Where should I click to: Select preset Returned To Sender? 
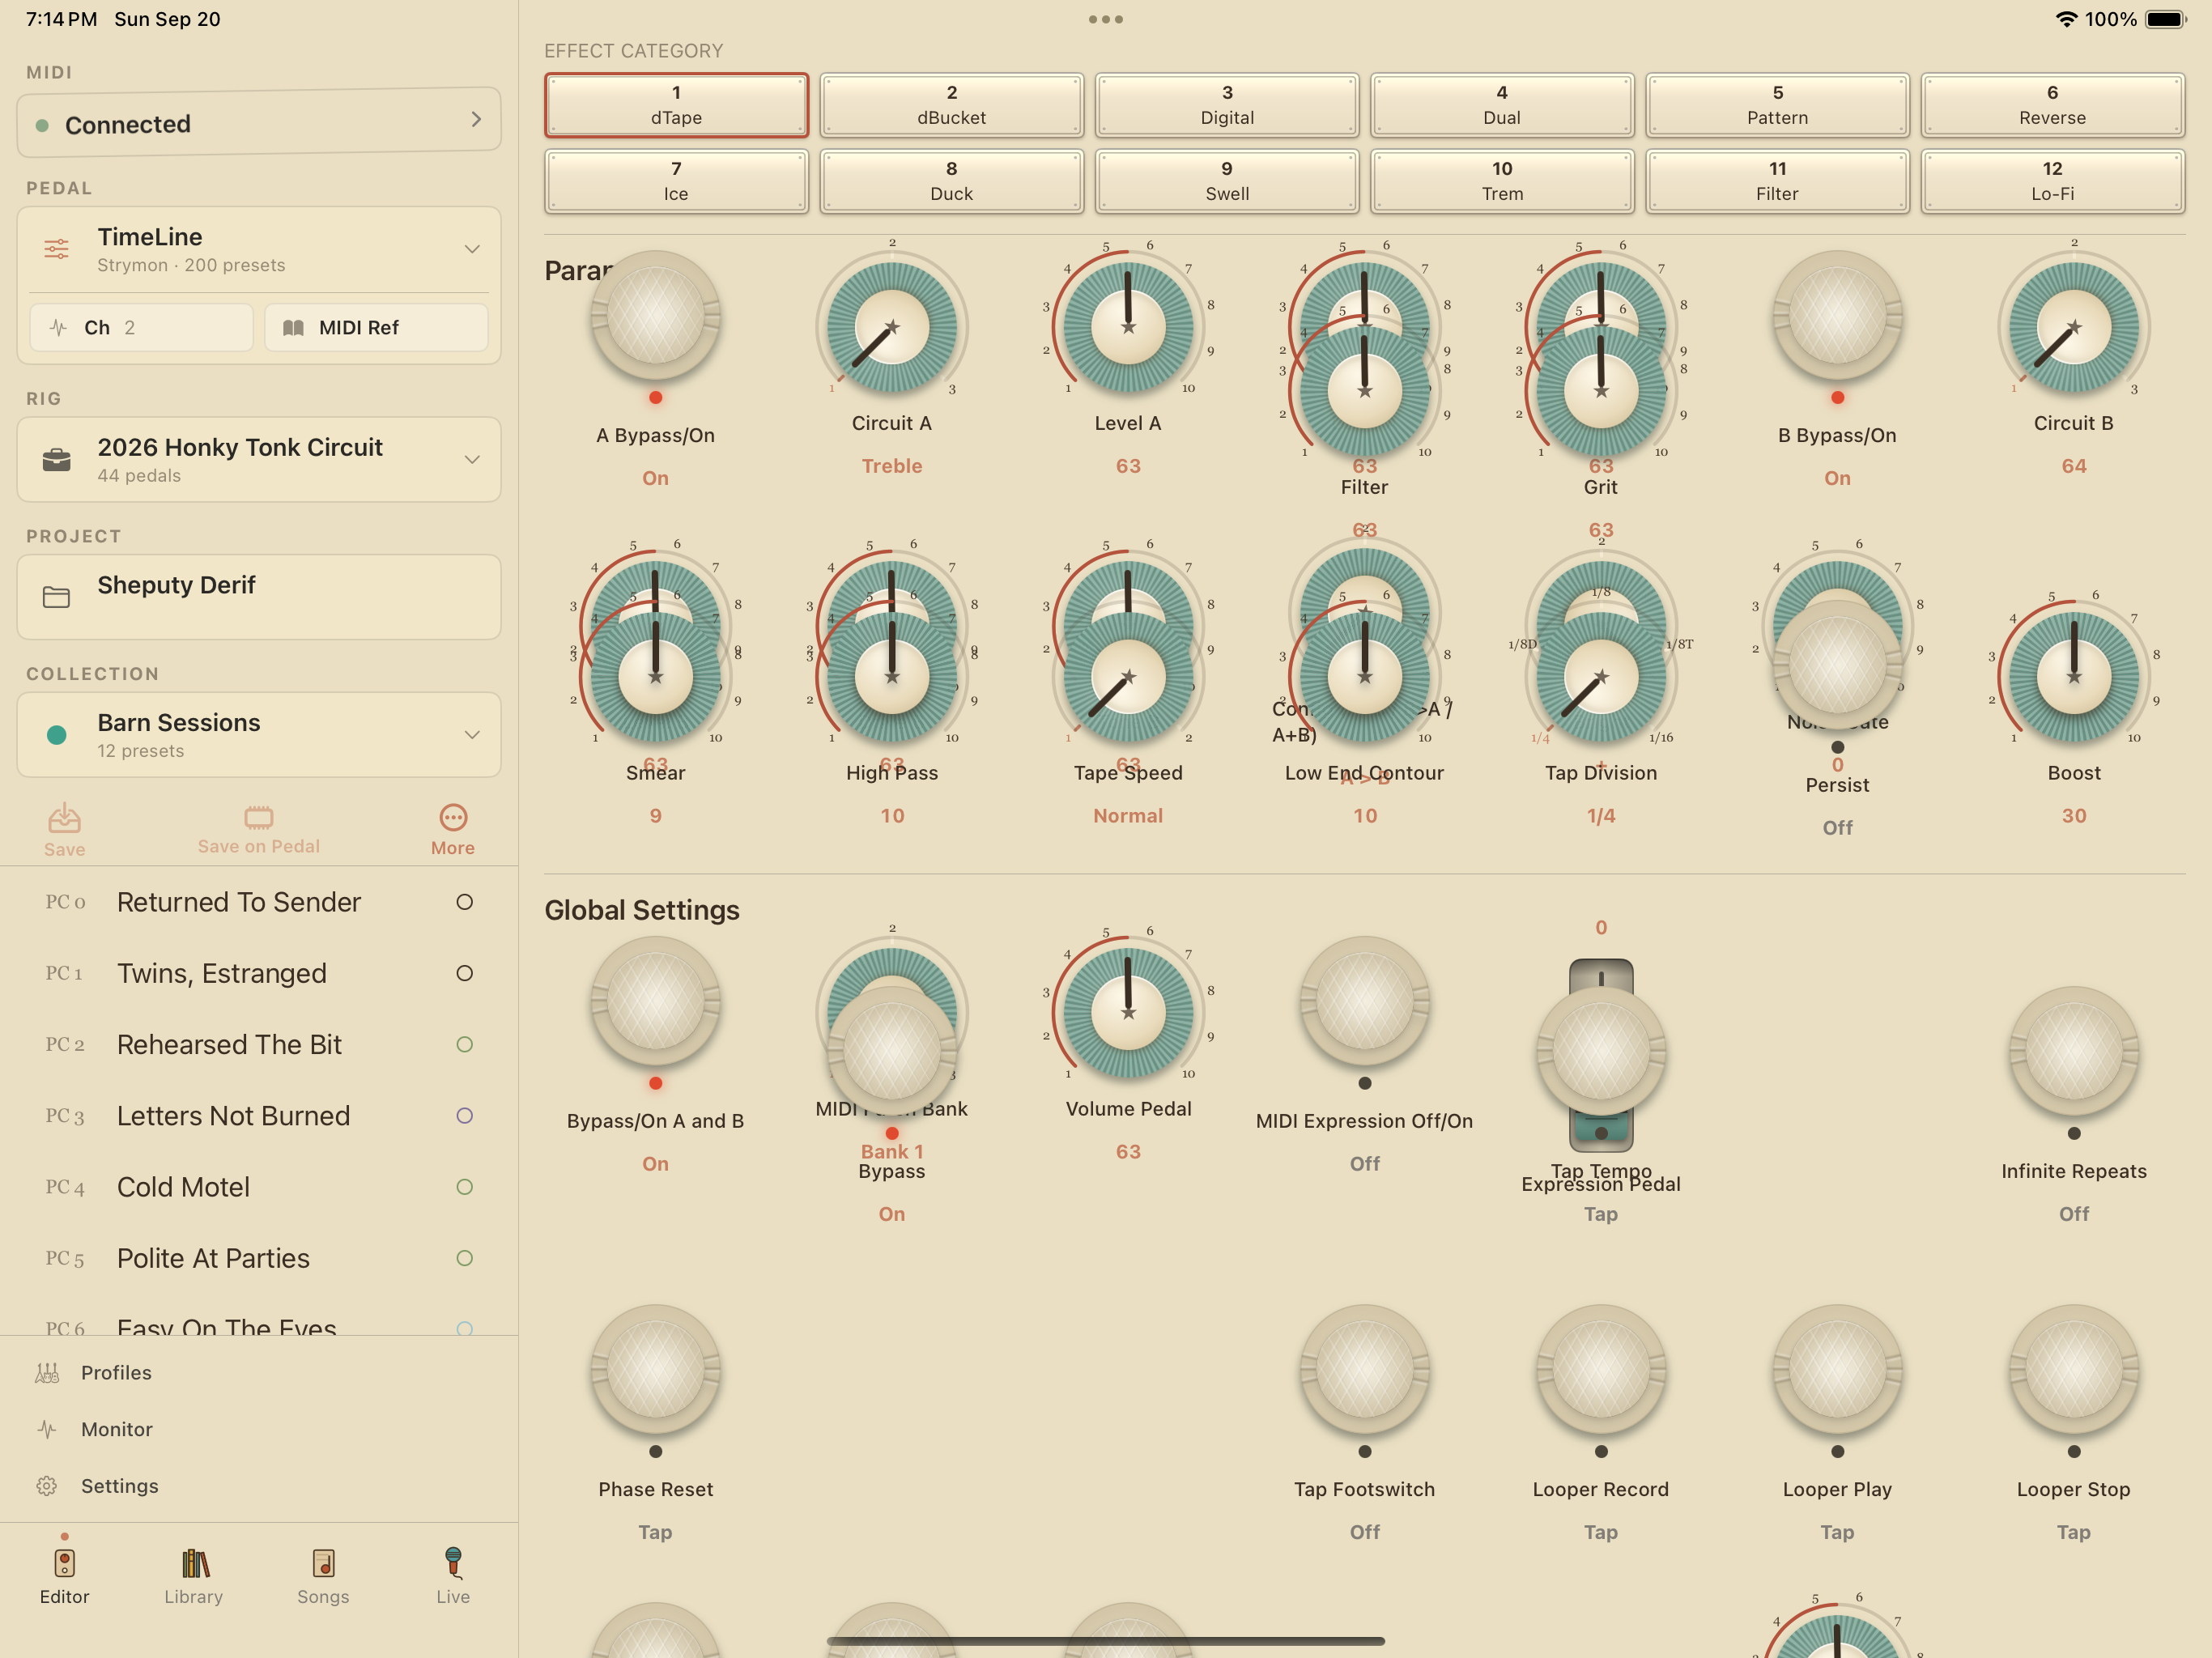point(259,902)
